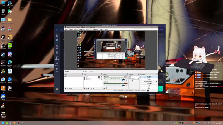The height and width of the screenshot is (125, 223).
Task: Pop out the Scene Transitions dock
Action: pyautogui.click(x=139, y=74)
